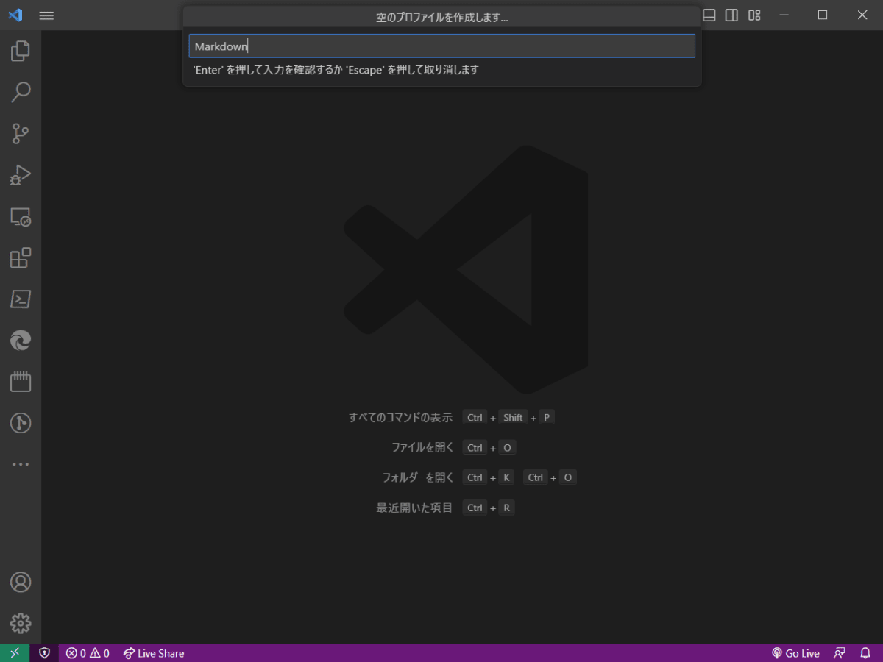The image size is (883, 662).
Task: Click the Shift keycap in the shortcuts list
Action: click(x=513, y=417)
